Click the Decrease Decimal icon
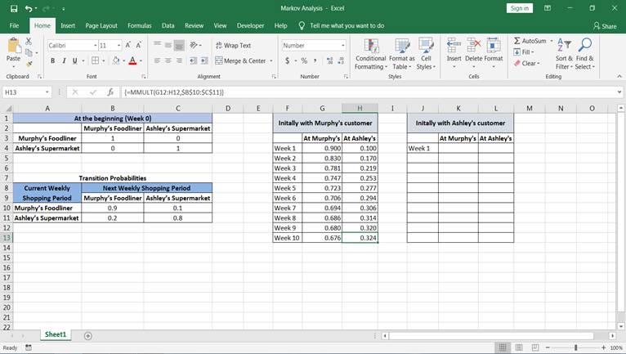This screenshot has width=626, height=354. click(x=341, y=60)
